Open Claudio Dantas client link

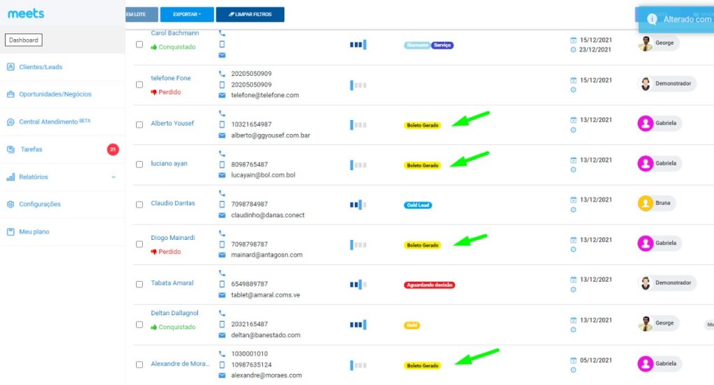(x=173, y=203)
